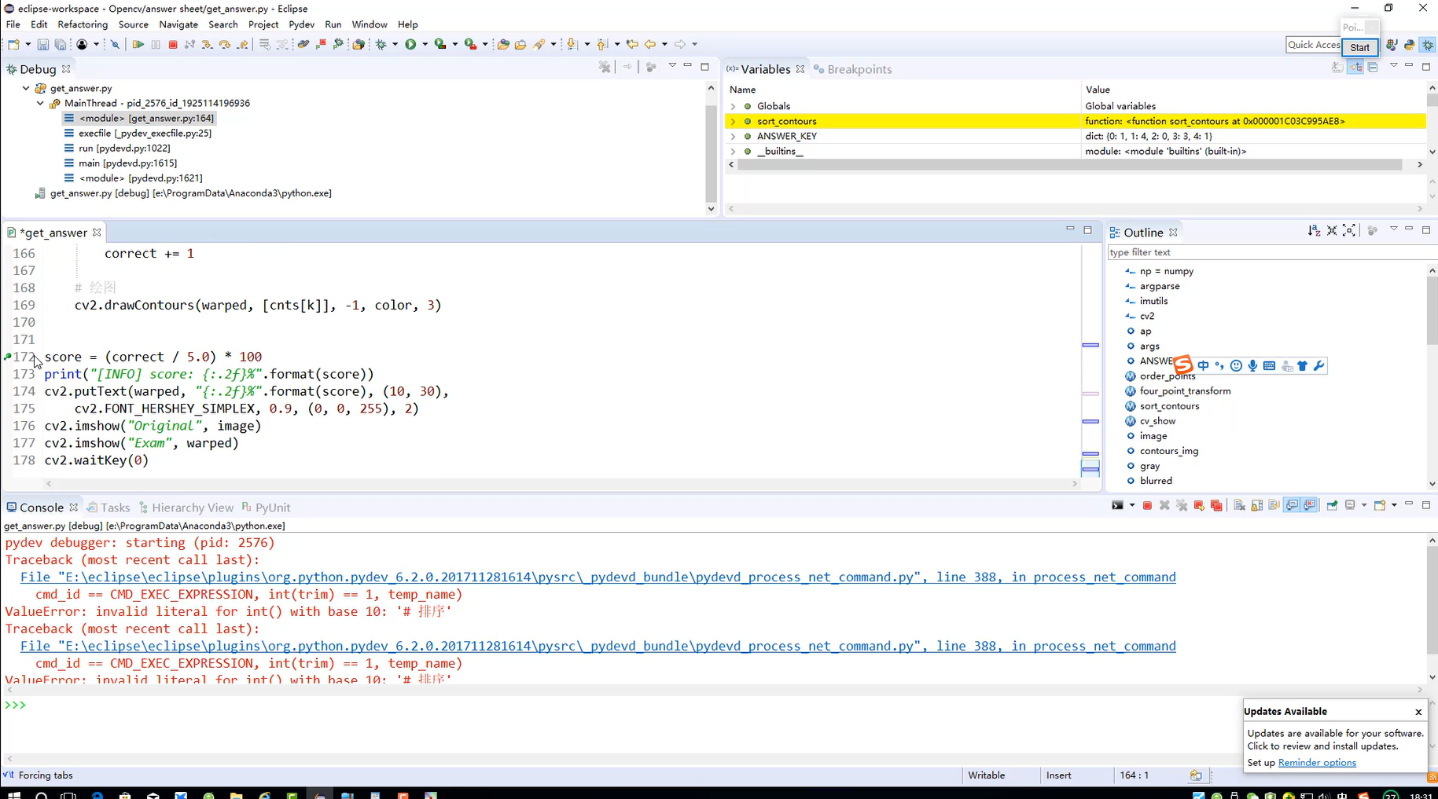The height and width of the screenshot is (799, 1438).
Task: Expand the __builtins__ variable row
Action: coord(733,151)
